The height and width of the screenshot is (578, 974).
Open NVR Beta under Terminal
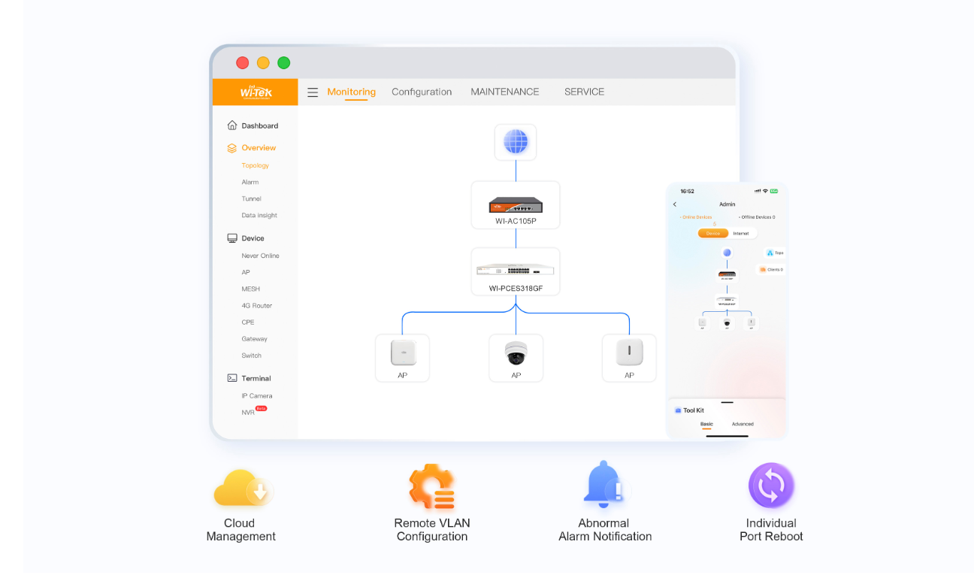click(254, 411)
